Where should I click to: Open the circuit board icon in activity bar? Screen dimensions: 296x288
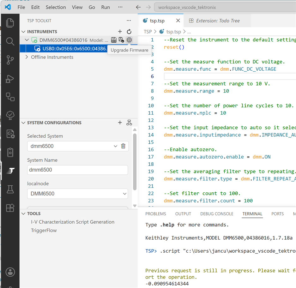point(10,152)
